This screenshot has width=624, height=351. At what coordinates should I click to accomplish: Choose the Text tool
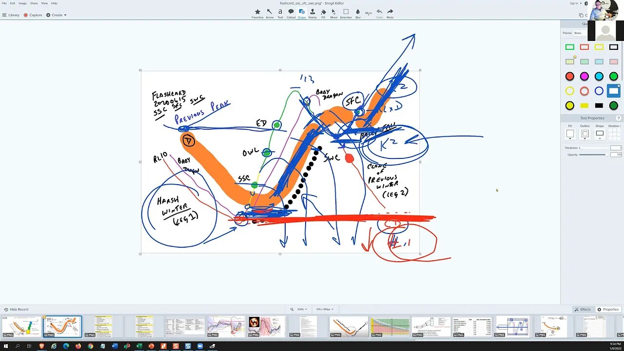pyautogui.click(x=280, y=13)
